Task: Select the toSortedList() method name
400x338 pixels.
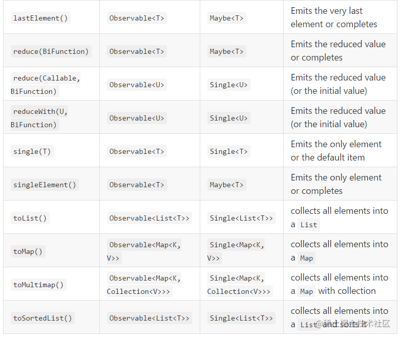Action: pos(43,318)
